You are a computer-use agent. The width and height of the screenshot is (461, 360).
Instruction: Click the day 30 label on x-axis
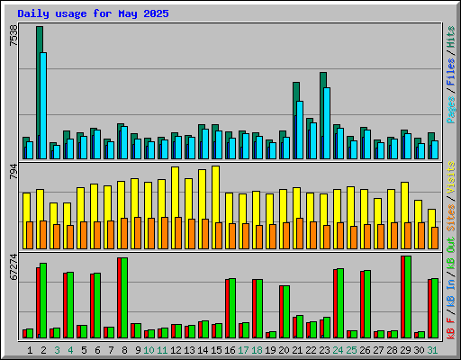419,350
